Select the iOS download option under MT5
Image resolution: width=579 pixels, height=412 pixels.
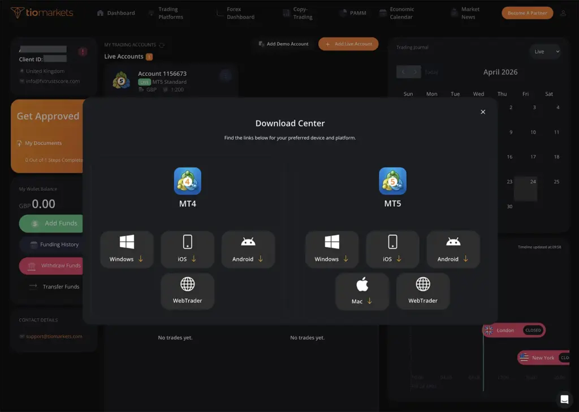click(392, 249)
